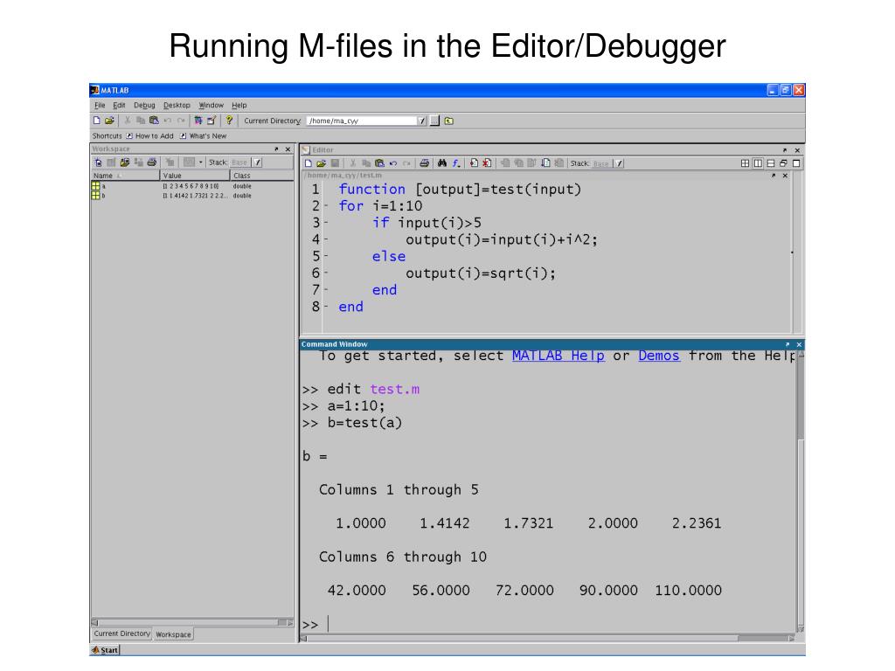This screenshot has width=895, height=671.
Task: Maximize editor documents icon
Action: click(796, 163)
